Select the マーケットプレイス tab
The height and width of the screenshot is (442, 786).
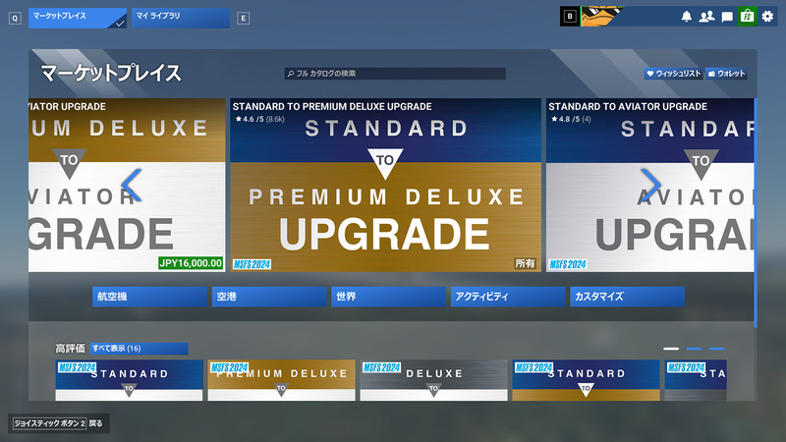(78, 18)
